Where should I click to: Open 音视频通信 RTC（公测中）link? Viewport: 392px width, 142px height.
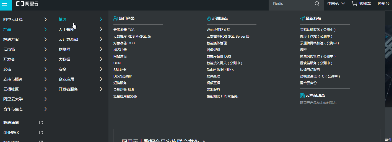point(320,76)
